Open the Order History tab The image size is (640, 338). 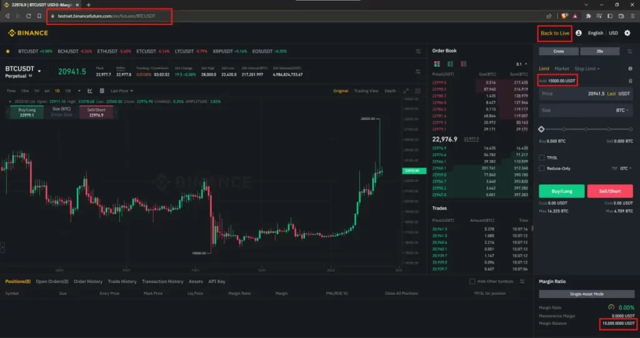88,281
